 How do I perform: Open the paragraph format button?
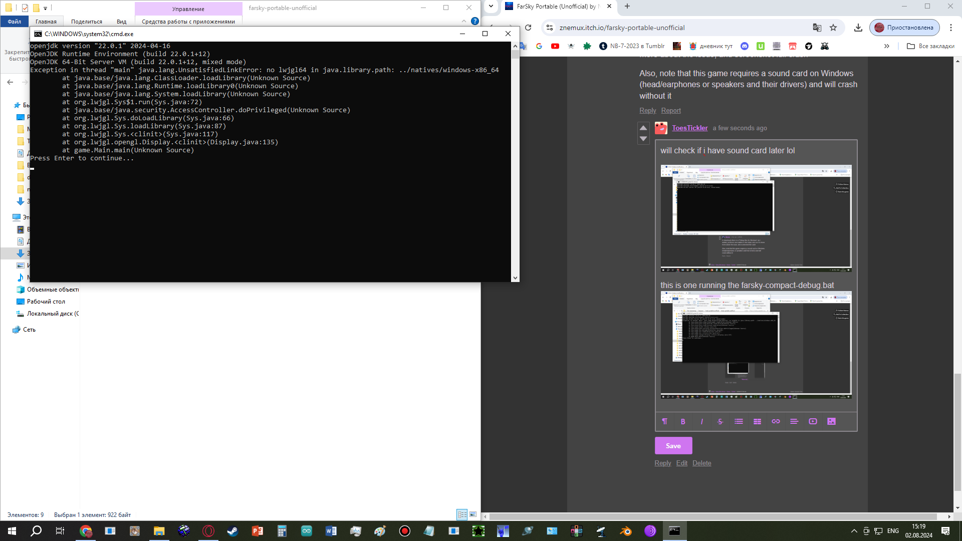(664, 422)
